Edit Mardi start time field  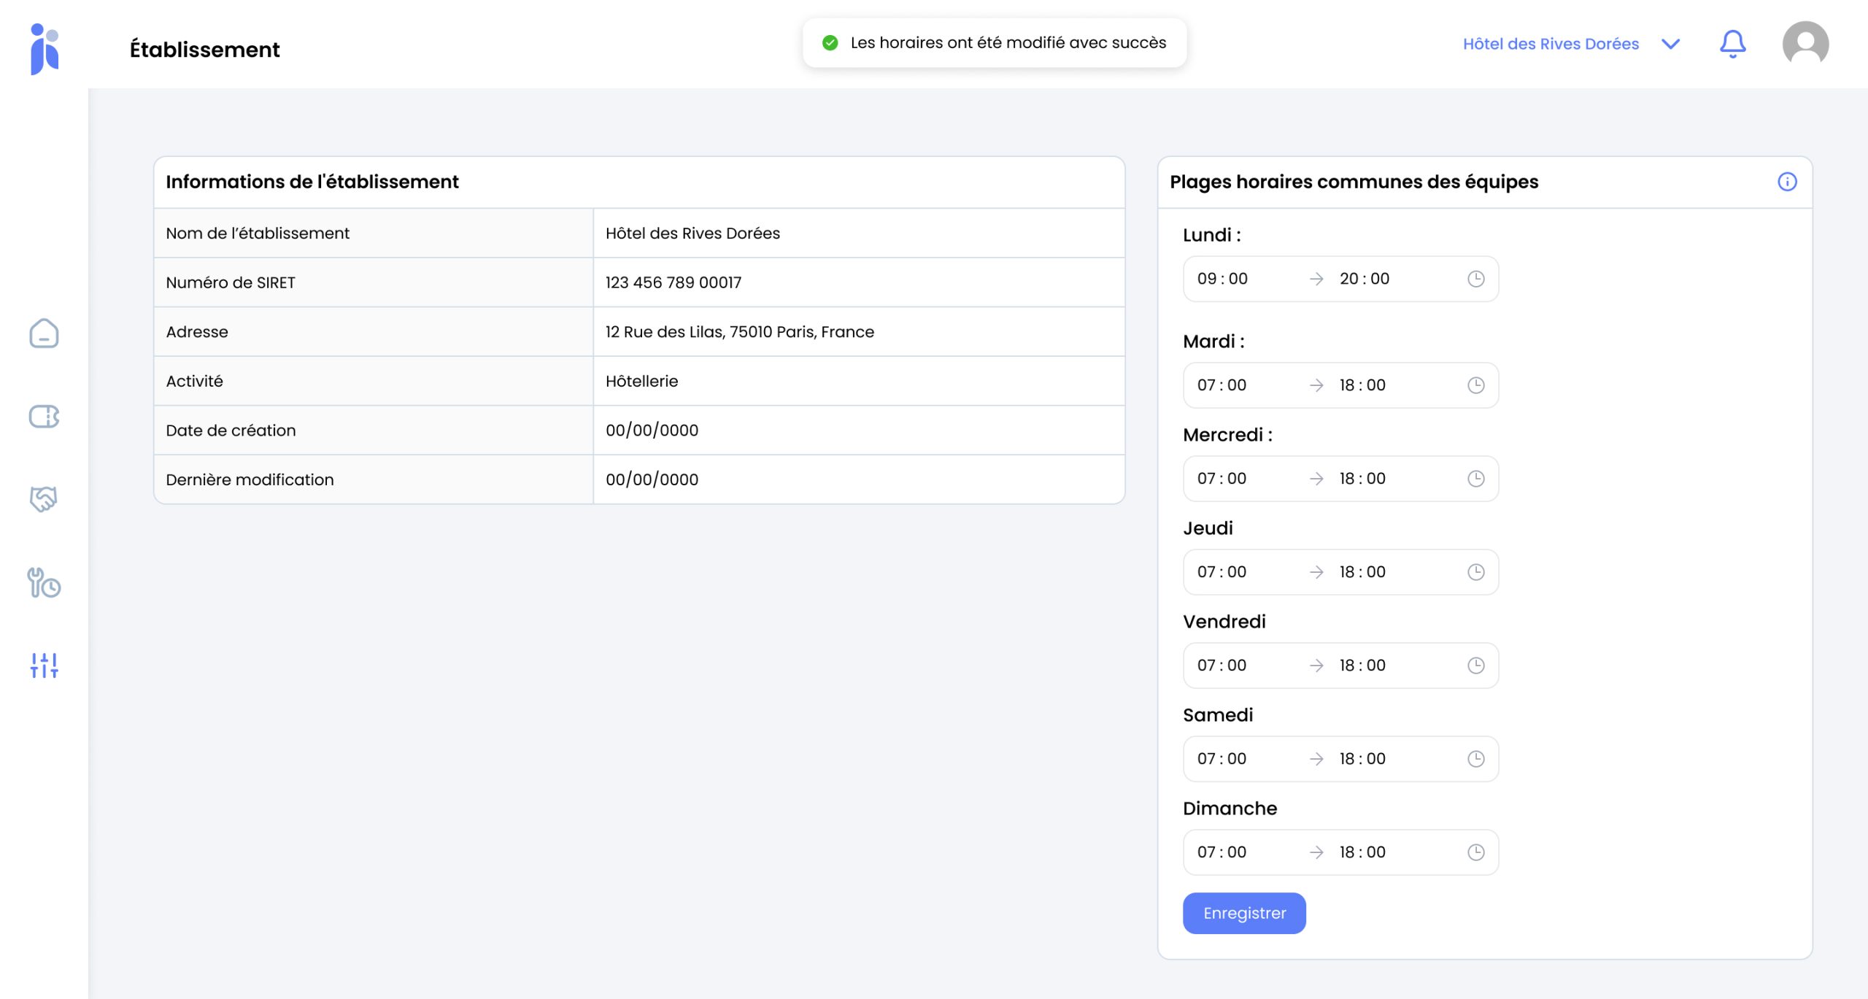coord(1221,385)
